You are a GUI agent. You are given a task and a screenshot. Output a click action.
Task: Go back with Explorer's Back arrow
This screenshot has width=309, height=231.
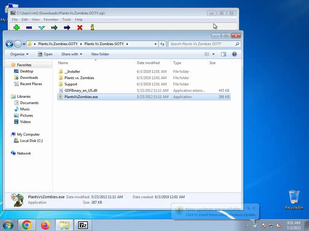9,44
